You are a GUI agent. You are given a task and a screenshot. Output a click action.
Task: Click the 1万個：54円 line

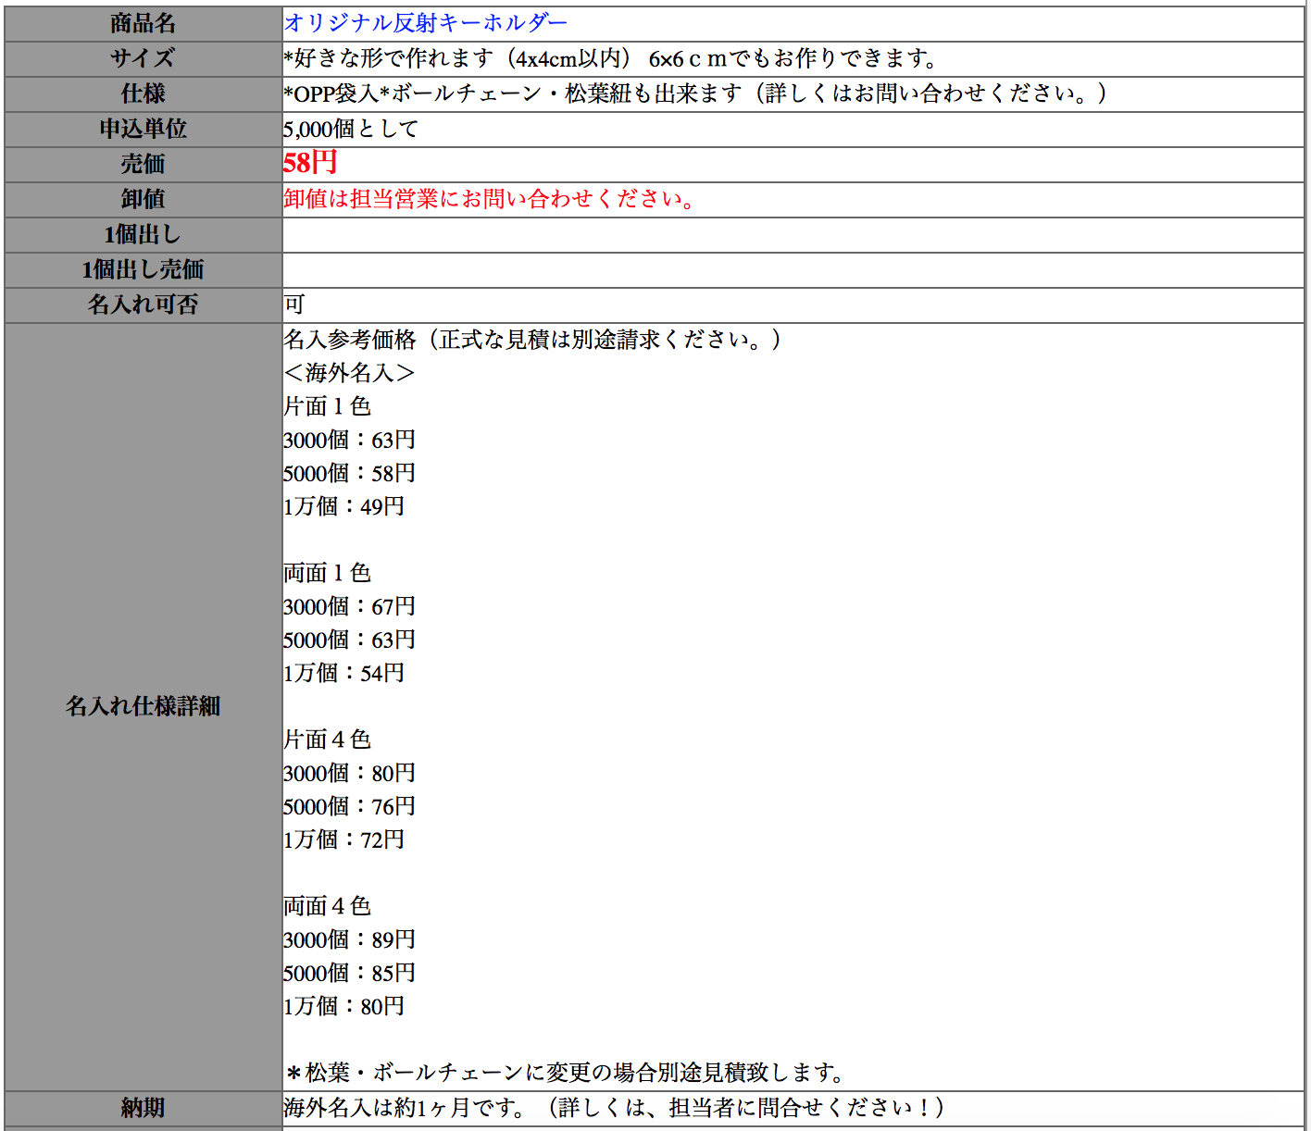[x=343, y=673]
